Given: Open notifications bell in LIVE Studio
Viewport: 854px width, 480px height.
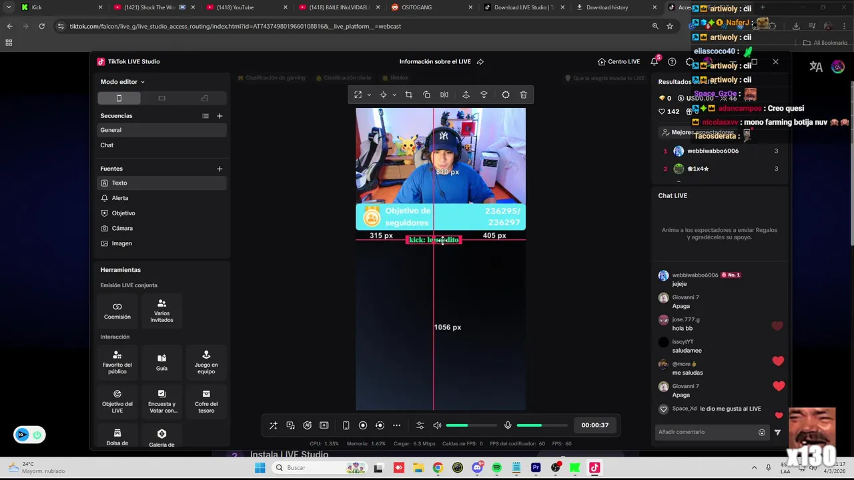Looking at the screenshot, I should 655,61.
